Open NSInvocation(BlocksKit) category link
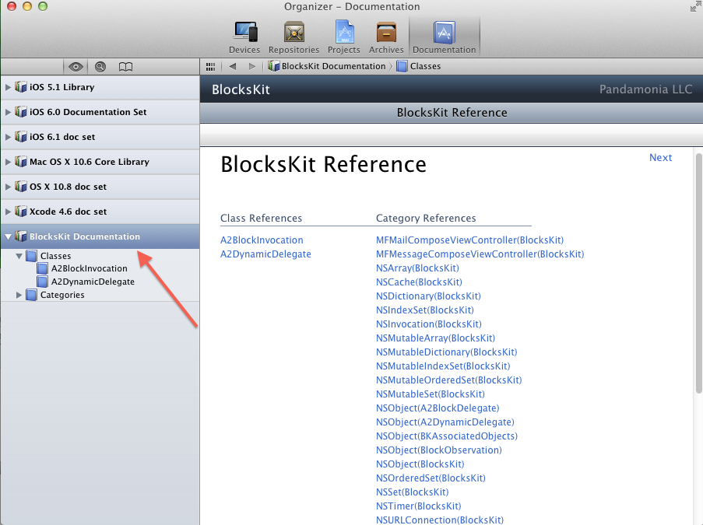 pos(429,324)
